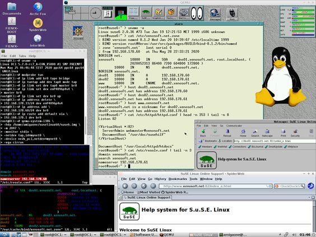The image size is (316, 237).
Task: Click the Connections personal toolbar link
Action: point(238,146)
